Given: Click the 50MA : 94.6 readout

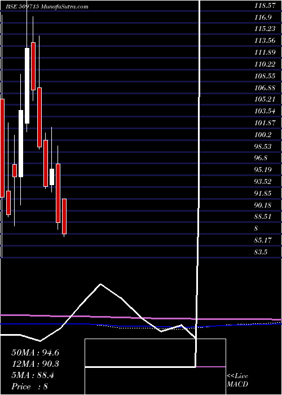Looking at the screenshot, I should click(x=36, y=353).
